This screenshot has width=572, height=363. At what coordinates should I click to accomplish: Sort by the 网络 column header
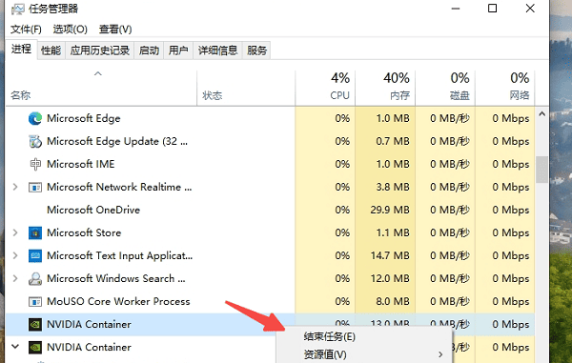tap(505, 88)
